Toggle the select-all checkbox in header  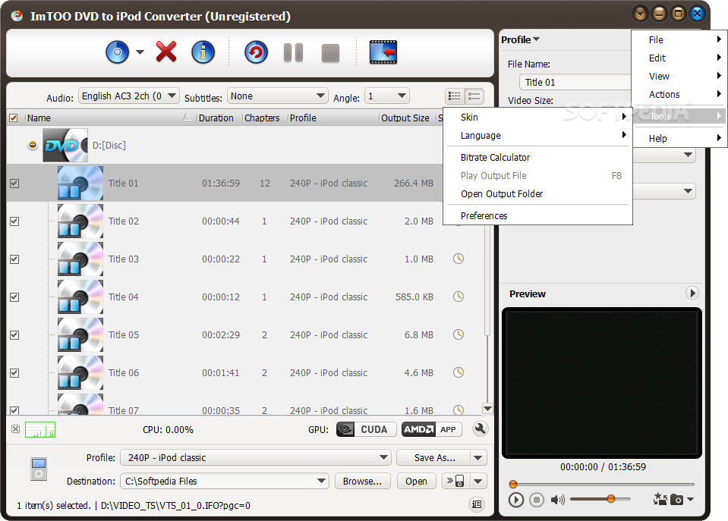(x=14, y=118)
